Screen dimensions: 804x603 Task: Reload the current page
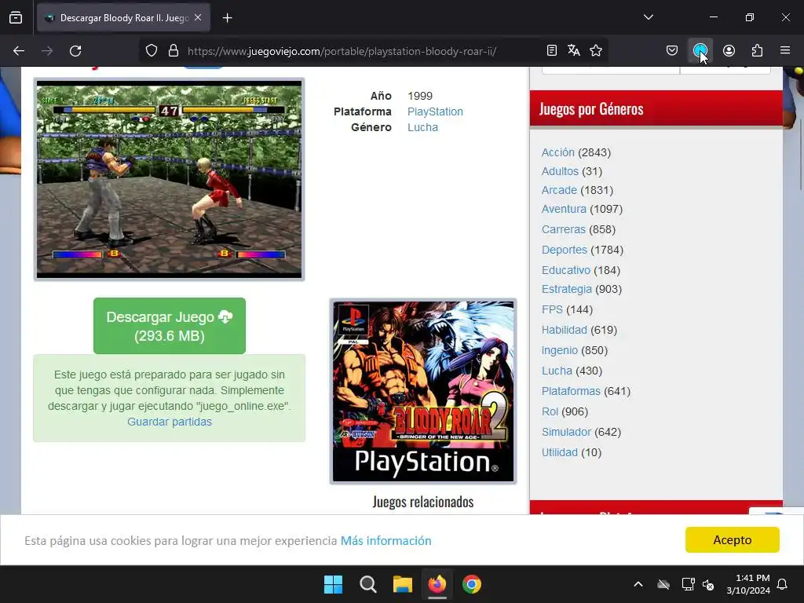[x=75, y=51]
